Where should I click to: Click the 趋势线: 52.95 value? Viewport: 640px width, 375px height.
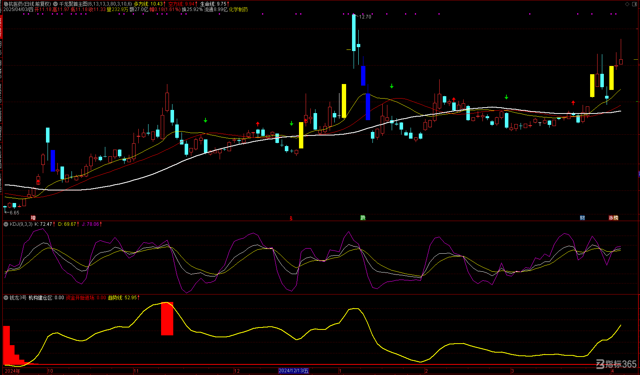(122, 298)
